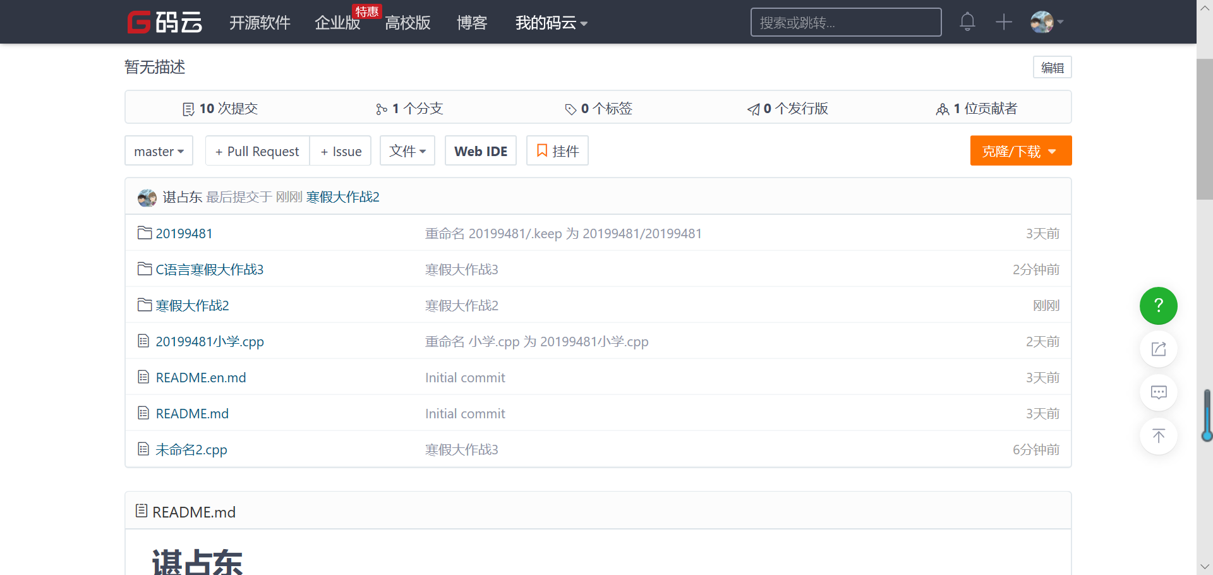Focus the 搜索或跳转 search box
The image size is (1213, 575).
[x=846, y=22]
